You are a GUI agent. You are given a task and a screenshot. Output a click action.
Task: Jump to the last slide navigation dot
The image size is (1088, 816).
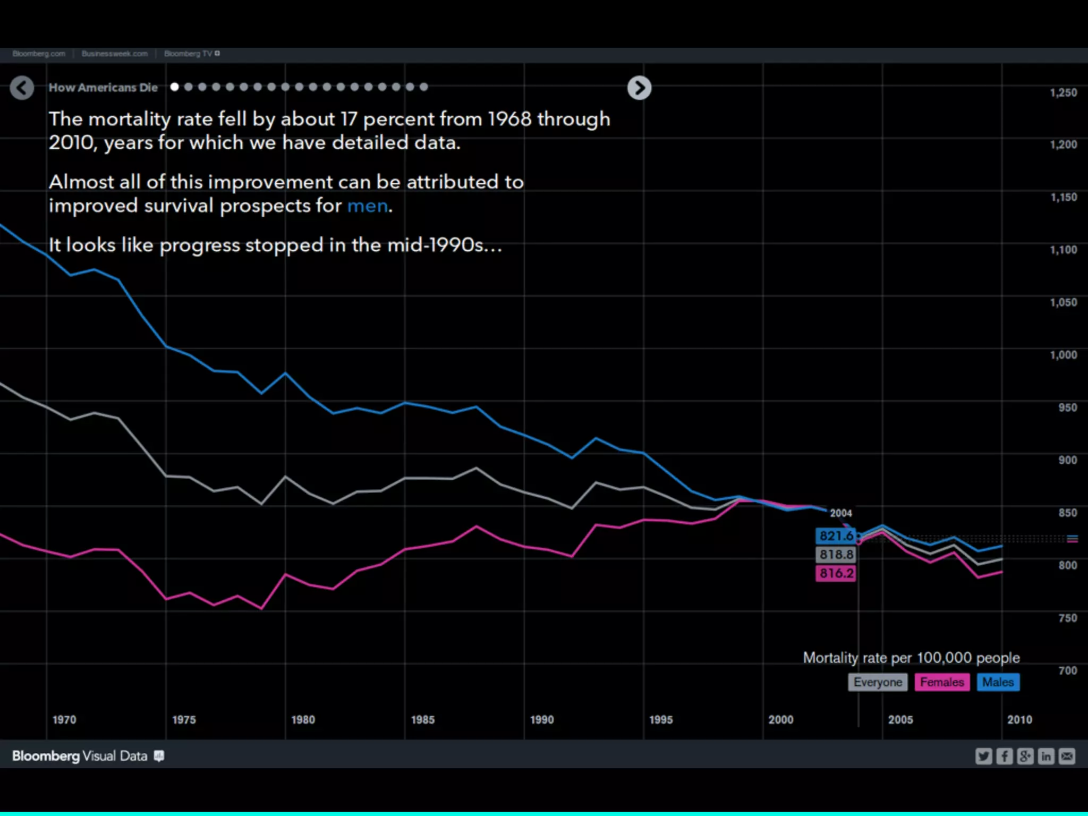click(423, 87)
